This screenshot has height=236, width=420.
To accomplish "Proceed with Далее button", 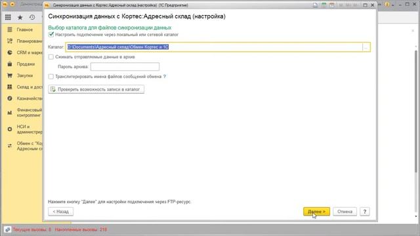I will pos(316,212).
